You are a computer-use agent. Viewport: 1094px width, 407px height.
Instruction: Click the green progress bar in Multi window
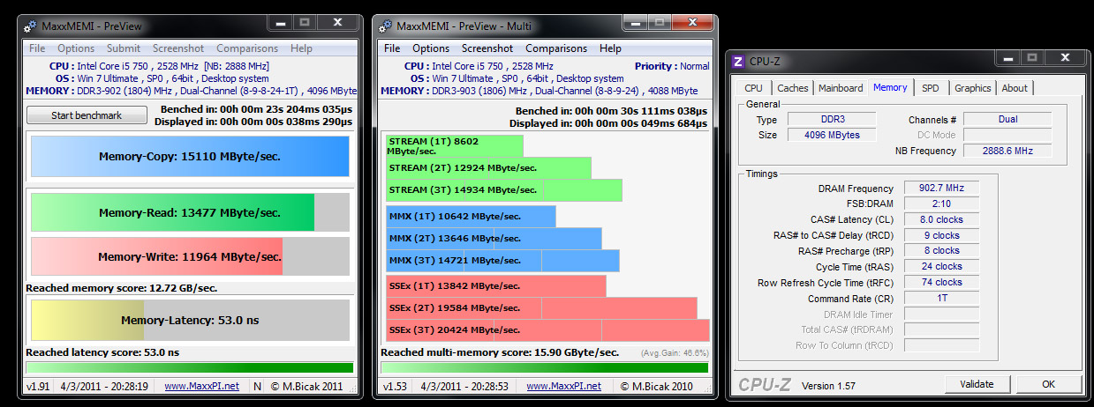544,366
